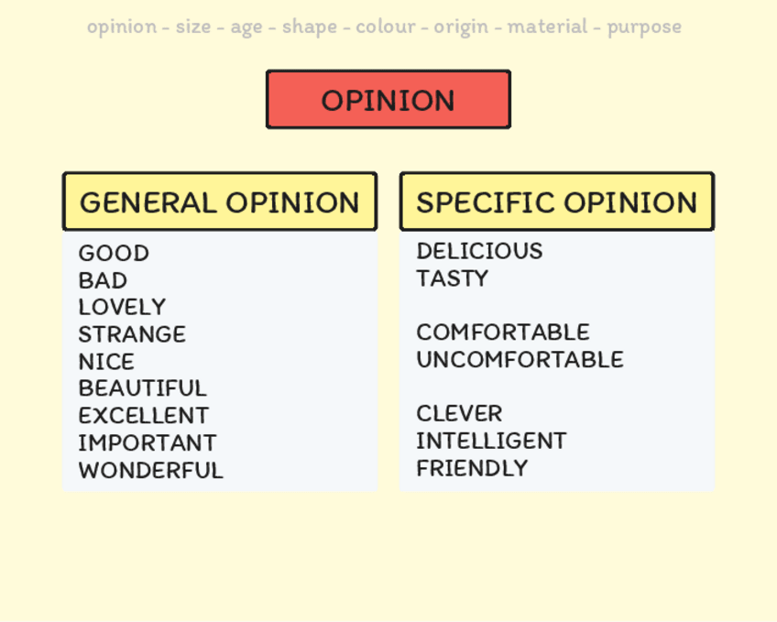This screenshot has height=622, width=777.
Task: Select the word INTELLIGENT
Action: 491,441
